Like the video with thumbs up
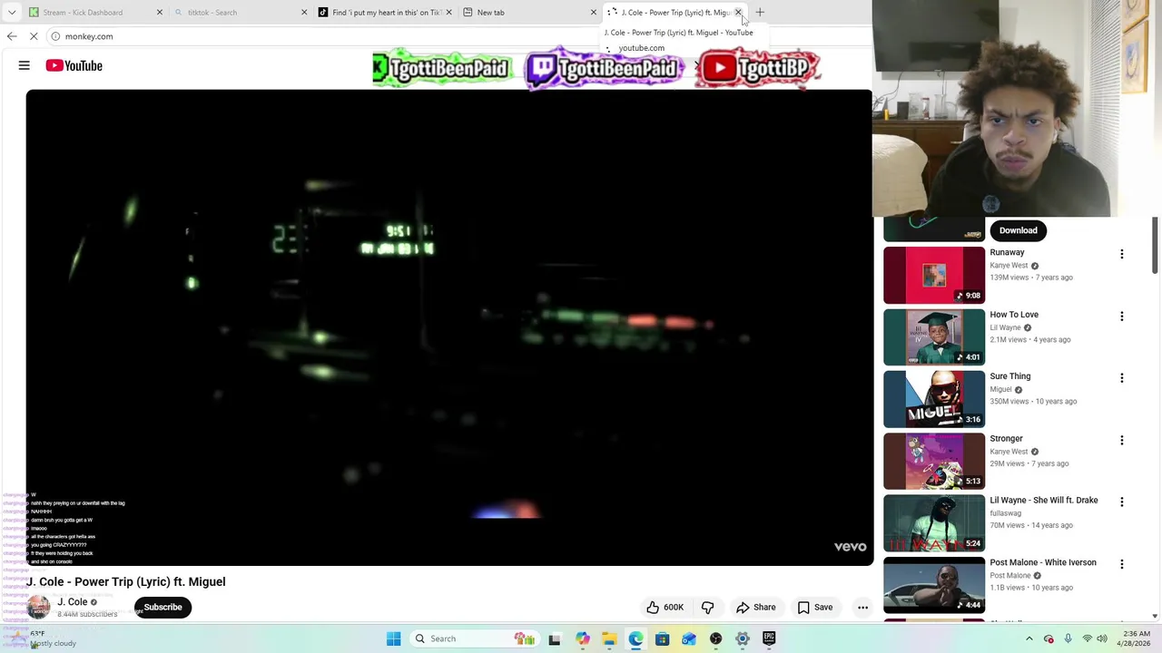The image size is (1162, 653). point(665,608)
